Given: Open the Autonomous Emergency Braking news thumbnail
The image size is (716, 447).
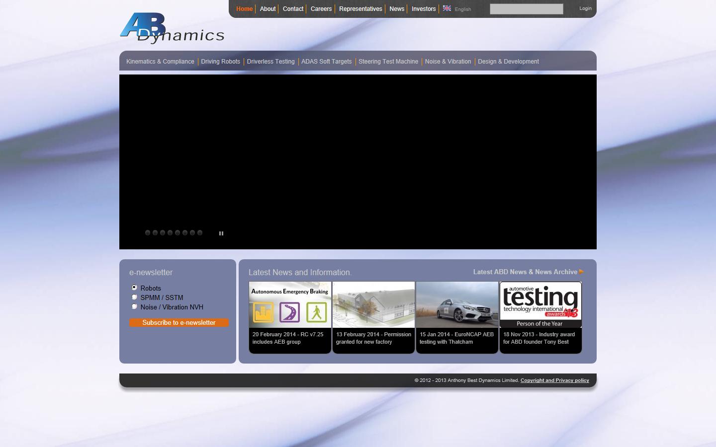Looking at the screenshot, I should point(290,304).
